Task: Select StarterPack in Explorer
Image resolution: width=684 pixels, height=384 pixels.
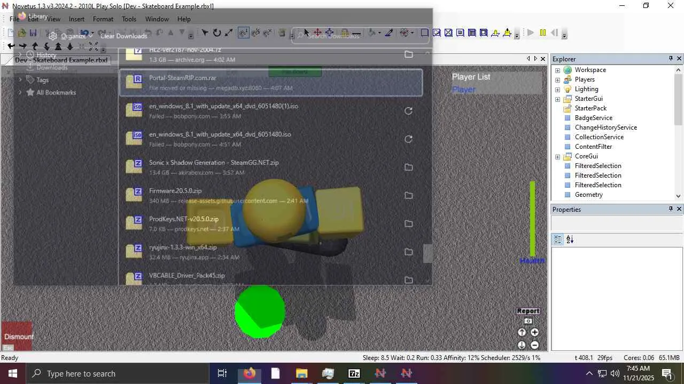Action: tap(590, 108)
